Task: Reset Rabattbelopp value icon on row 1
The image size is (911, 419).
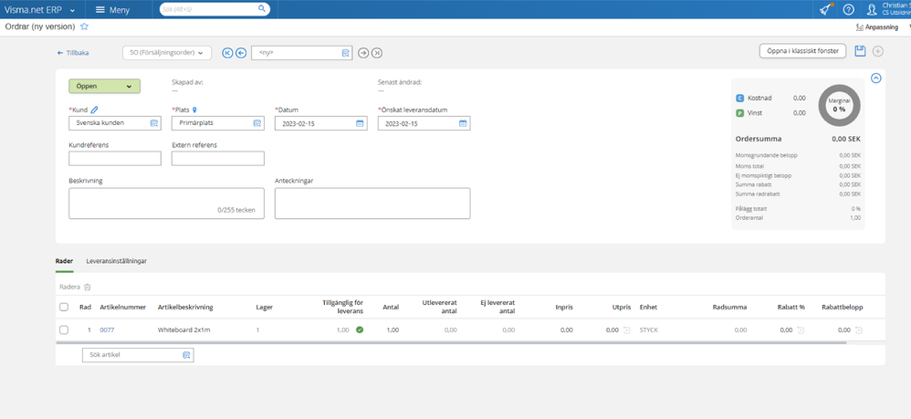Action: pyautogui.click(x=858, y=330)
